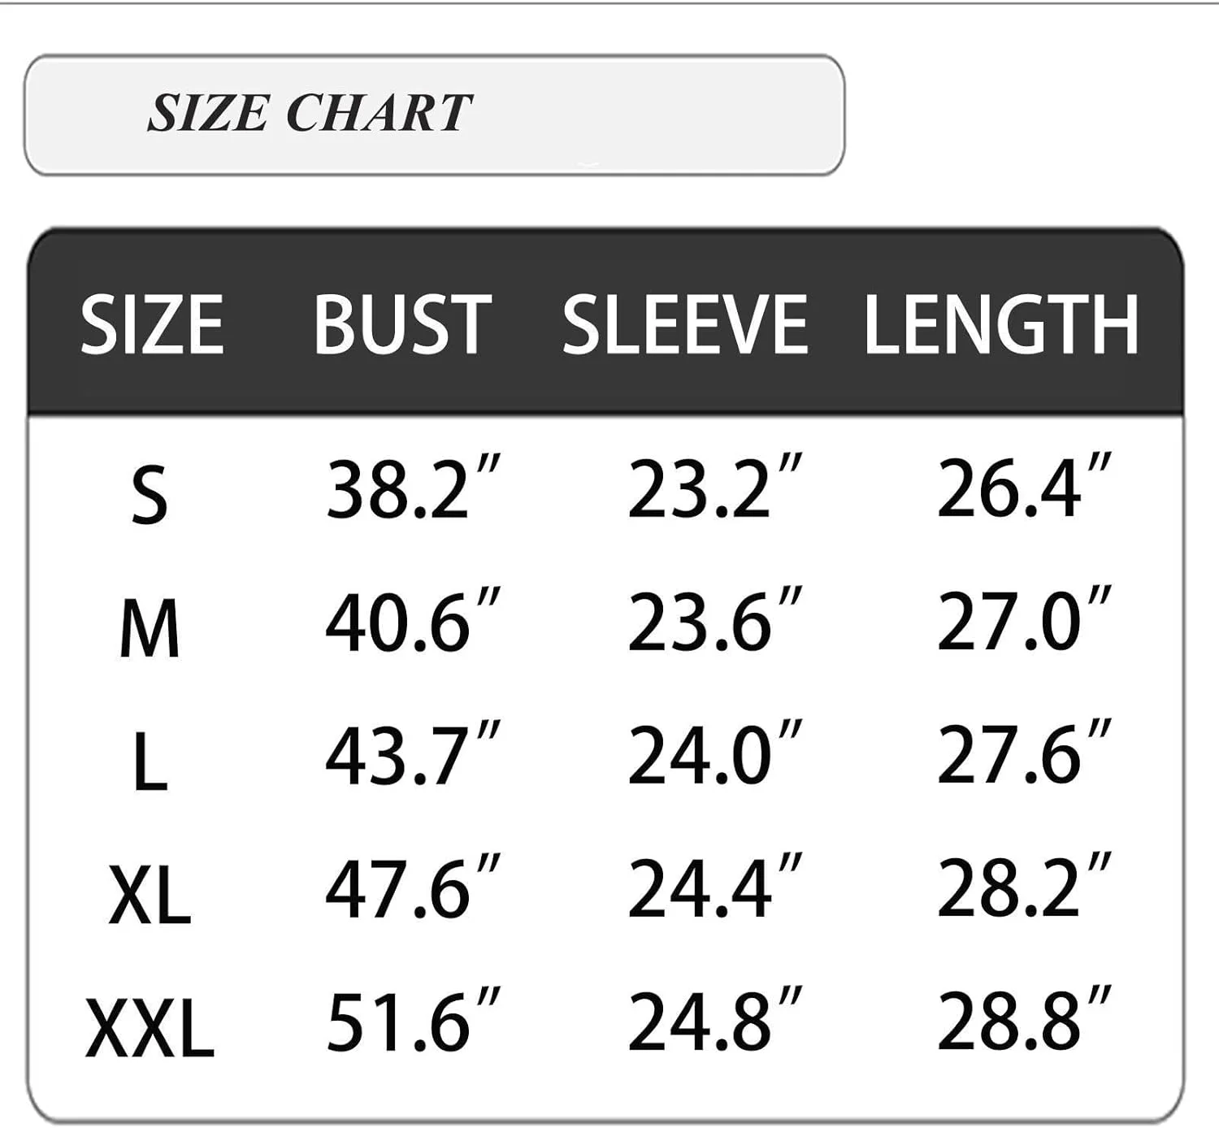Select the 40.6" bust measurement
The image size is (1219, 1128).
click(412, 623)
